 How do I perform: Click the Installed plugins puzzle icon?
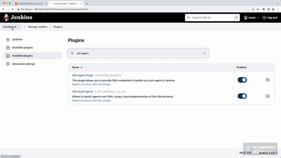[8, 56]
